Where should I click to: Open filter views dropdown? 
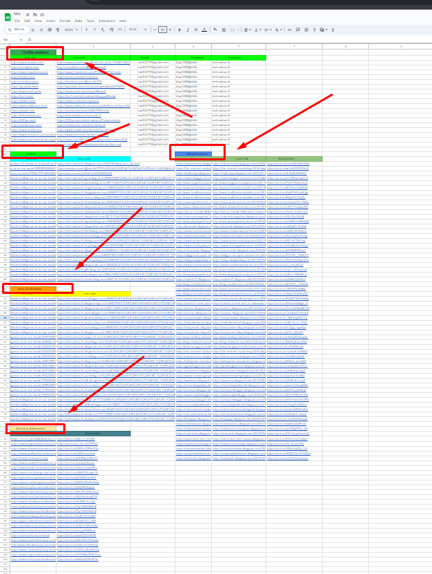point(324,30)
